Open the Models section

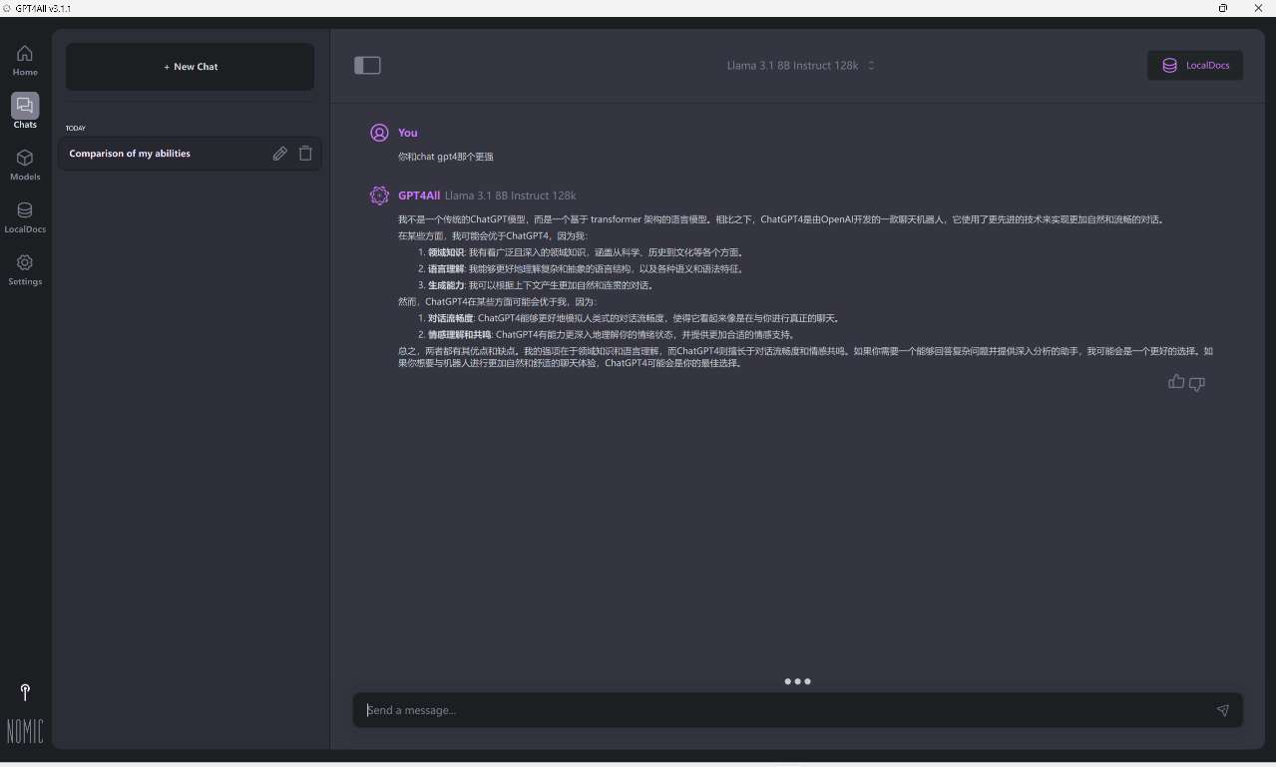(25, 165)
